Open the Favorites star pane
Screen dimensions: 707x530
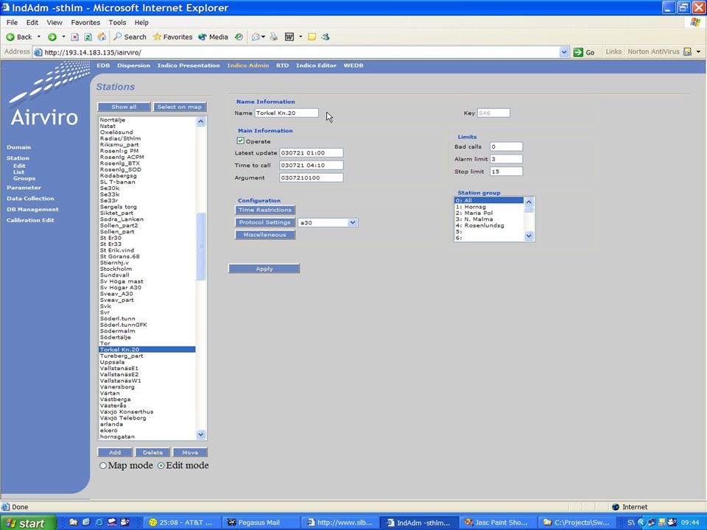pyautogui.click(x=172, y=37)
